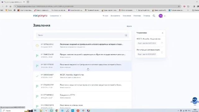Go to Услуги in top navigation
The image size is (199, 112).
coord(105,16)
